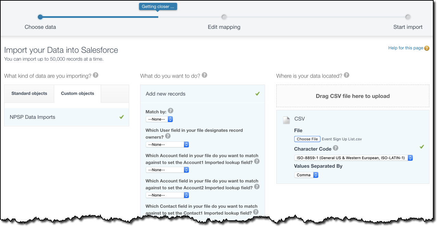Click help icon next to Match by
This screenshot has height=227, width=437.
171,111
